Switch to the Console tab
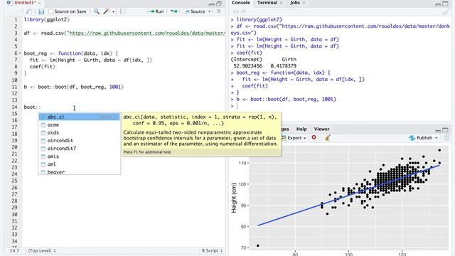The image size is (455, 256). 241,3
